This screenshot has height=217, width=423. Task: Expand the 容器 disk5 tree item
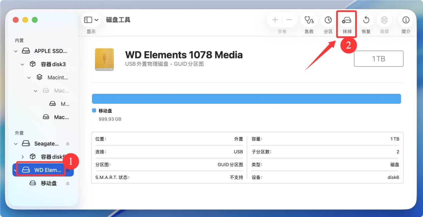pyautogui.click(x=22, y=156)
